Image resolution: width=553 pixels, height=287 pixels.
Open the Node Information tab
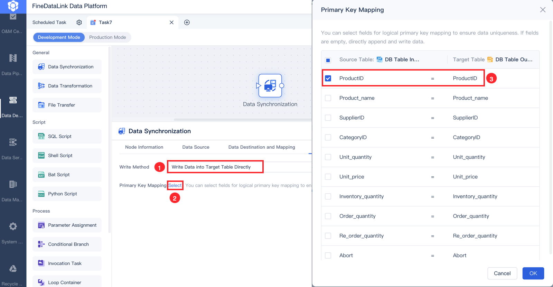coord(144,147)
